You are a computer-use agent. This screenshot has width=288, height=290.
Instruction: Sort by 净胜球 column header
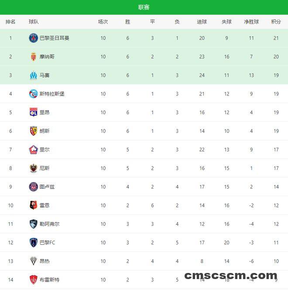(251, 22)
